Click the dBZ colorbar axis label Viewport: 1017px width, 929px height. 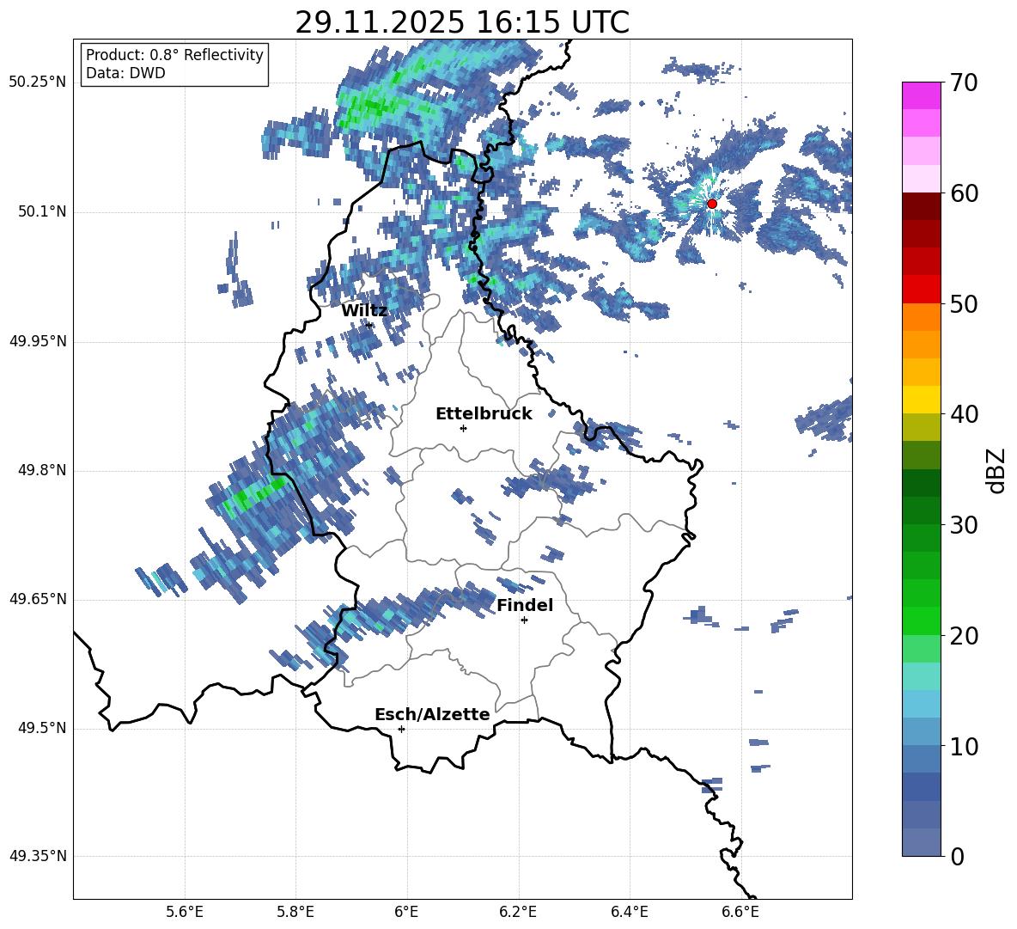tap(996, 470)
